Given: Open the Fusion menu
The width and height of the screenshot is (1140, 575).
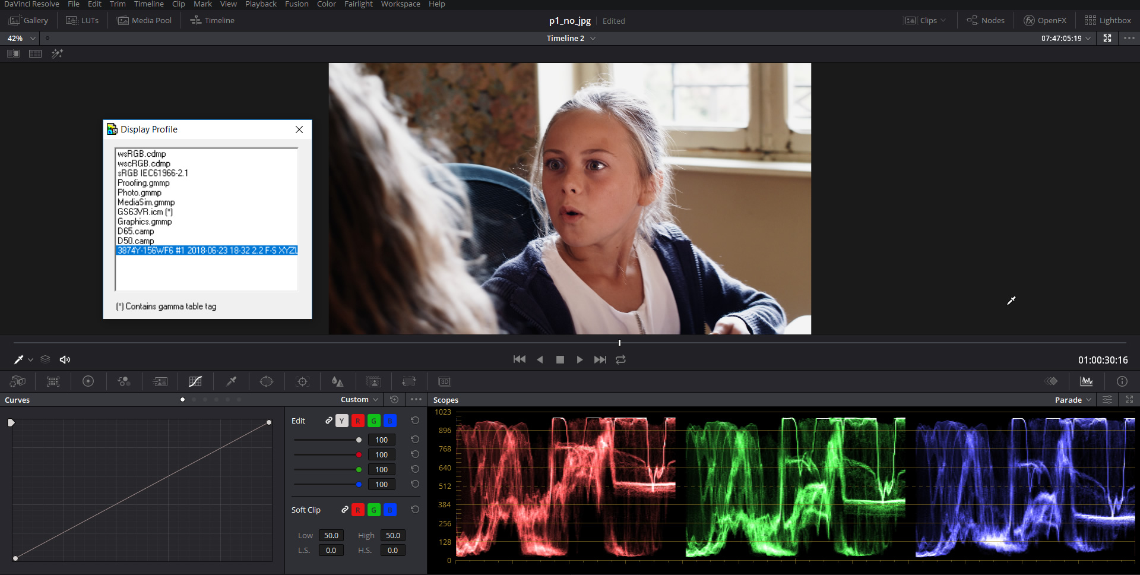Looking at the screenshot, I should click(x=296, y=4).
